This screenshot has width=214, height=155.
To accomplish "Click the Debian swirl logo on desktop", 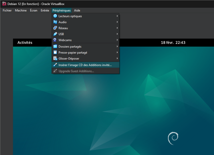I will (x=173, y=138).
